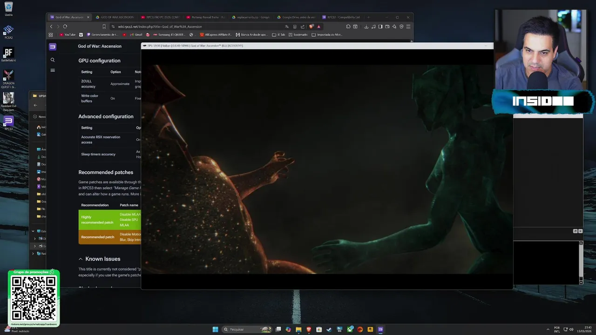The width and height of the screenshot is (596, 335).
Task: Switch to the replacements.zip Google tab
Action: point(251,17)
